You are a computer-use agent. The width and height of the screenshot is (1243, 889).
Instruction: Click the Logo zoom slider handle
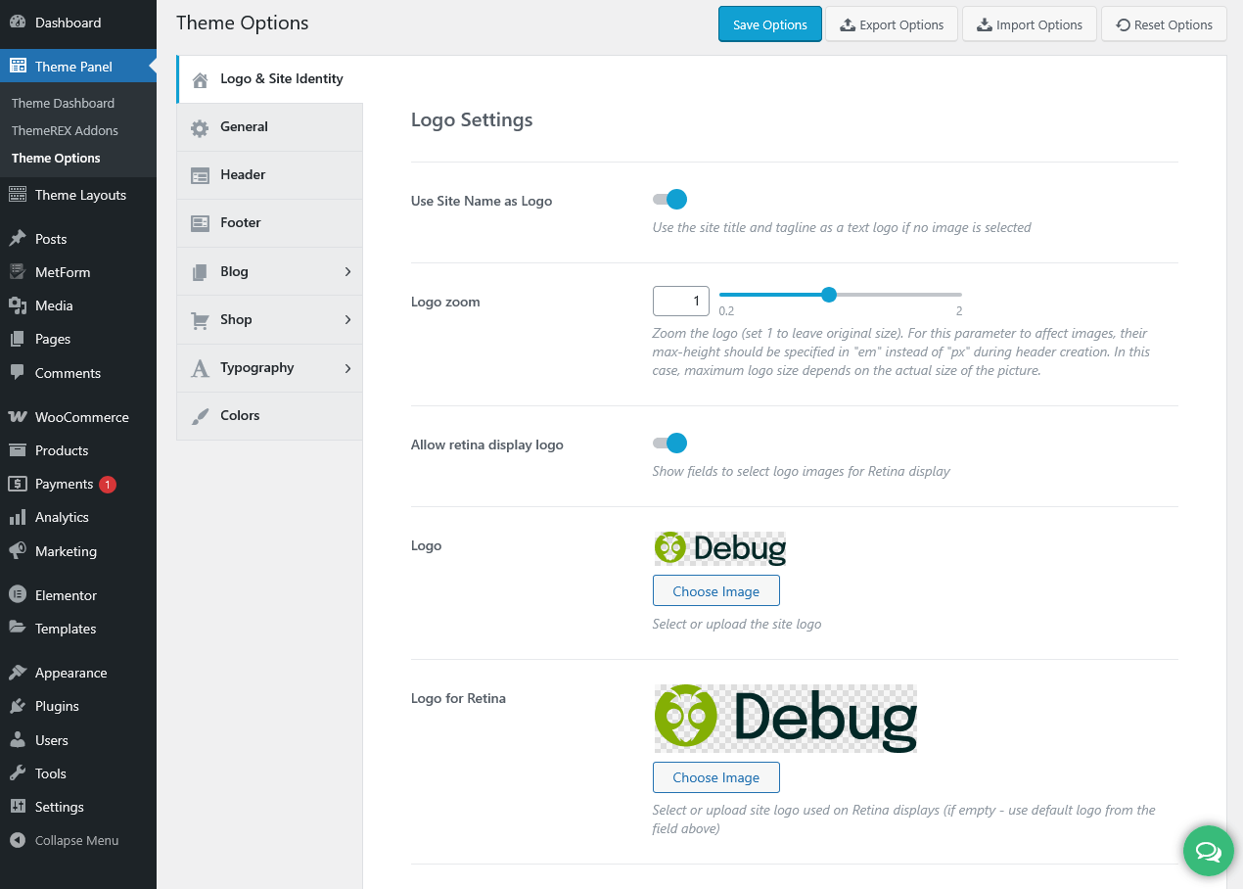[x=829, y=295]
